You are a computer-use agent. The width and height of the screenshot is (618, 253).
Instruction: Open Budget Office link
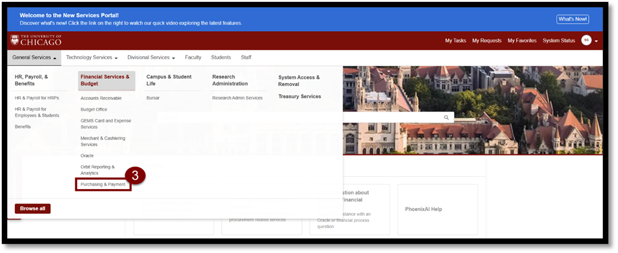click(94, 109)
